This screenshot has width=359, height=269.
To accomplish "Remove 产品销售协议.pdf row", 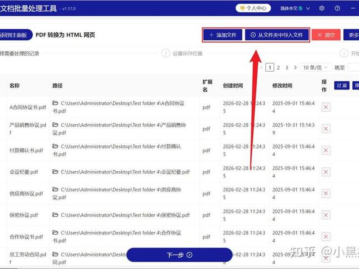I will point(326,129).
